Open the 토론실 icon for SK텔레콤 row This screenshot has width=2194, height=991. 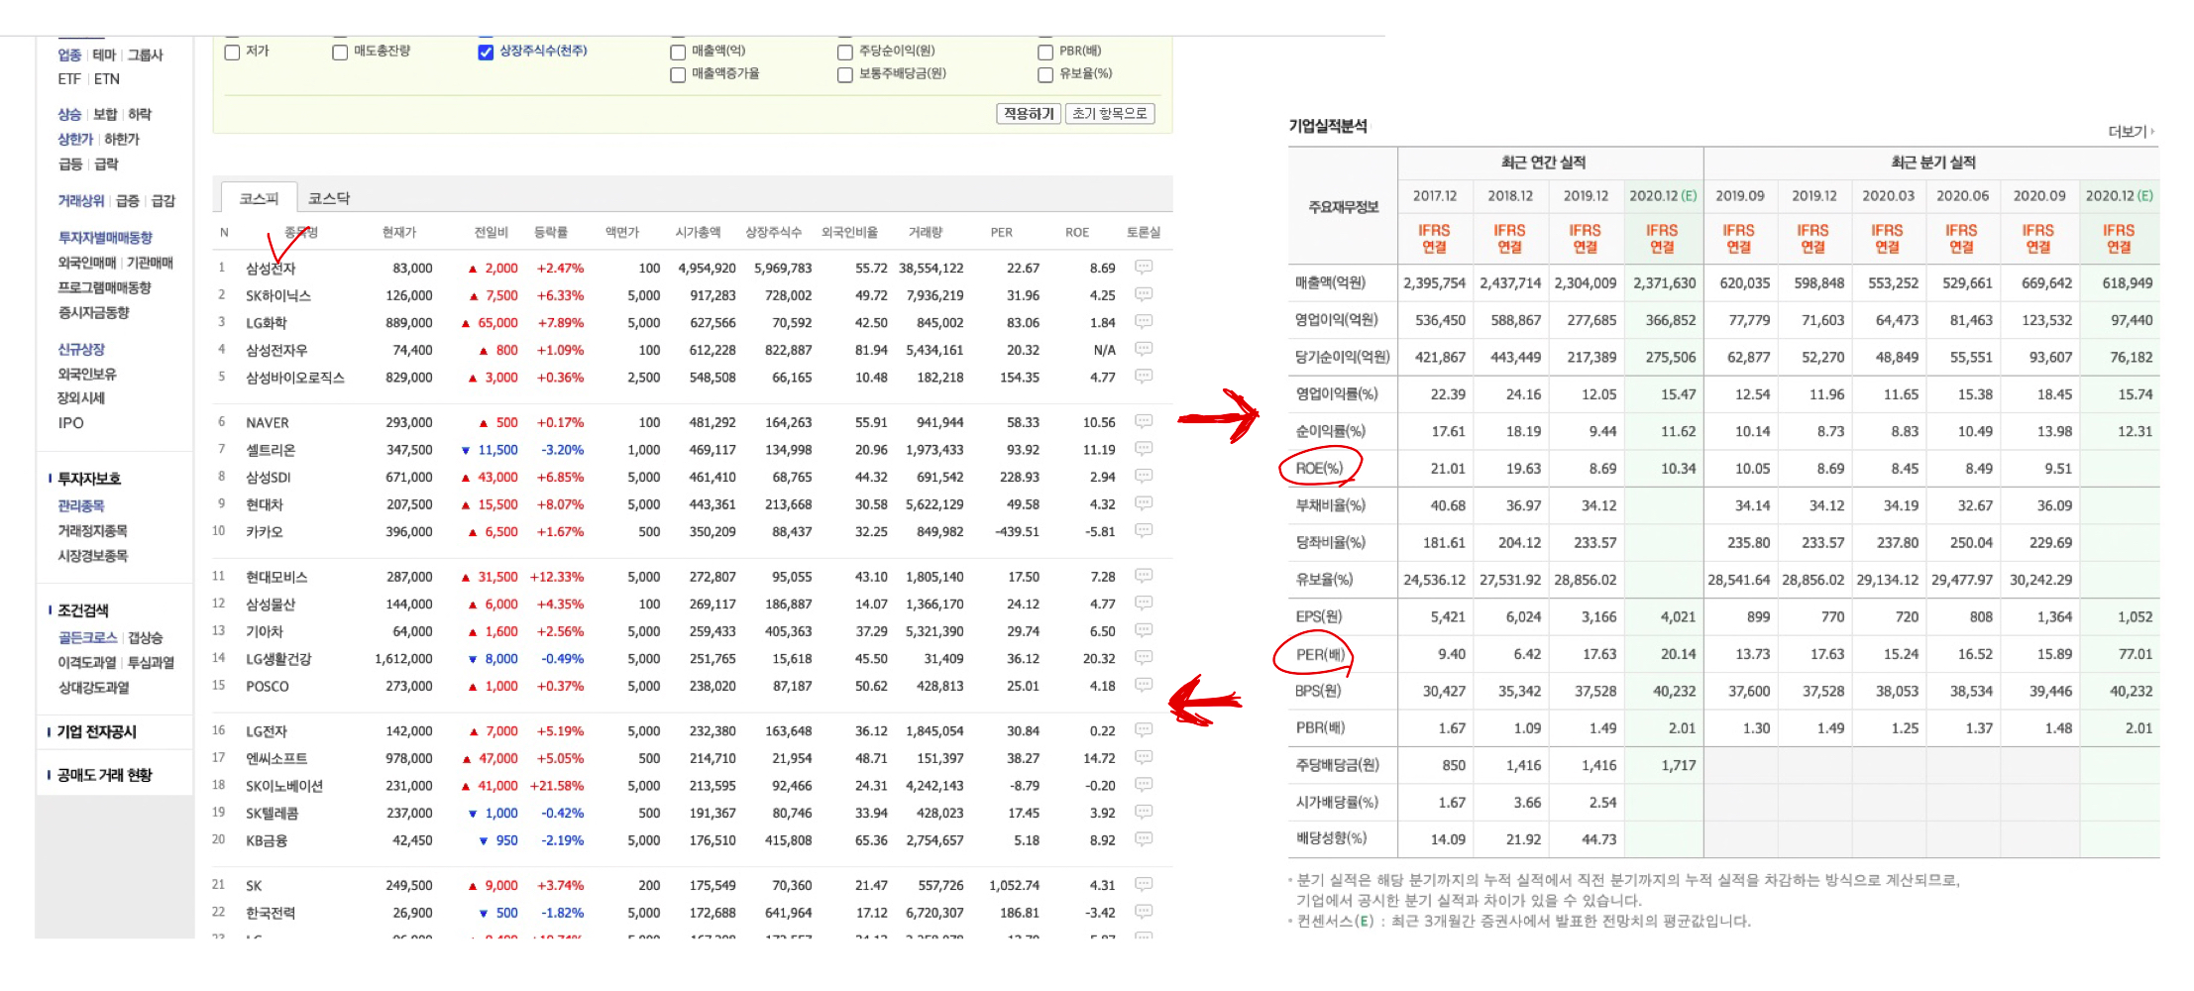coord(1143,812)
